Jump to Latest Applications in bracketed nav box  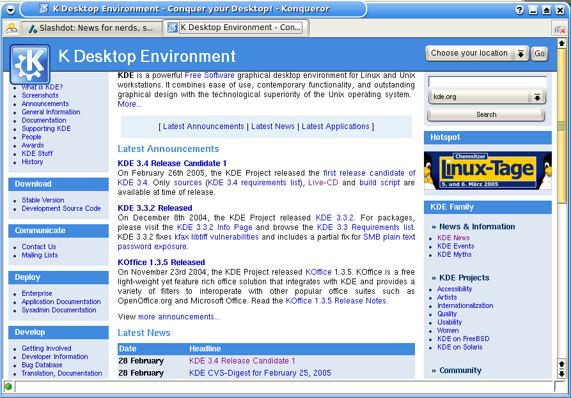[336, 126]
